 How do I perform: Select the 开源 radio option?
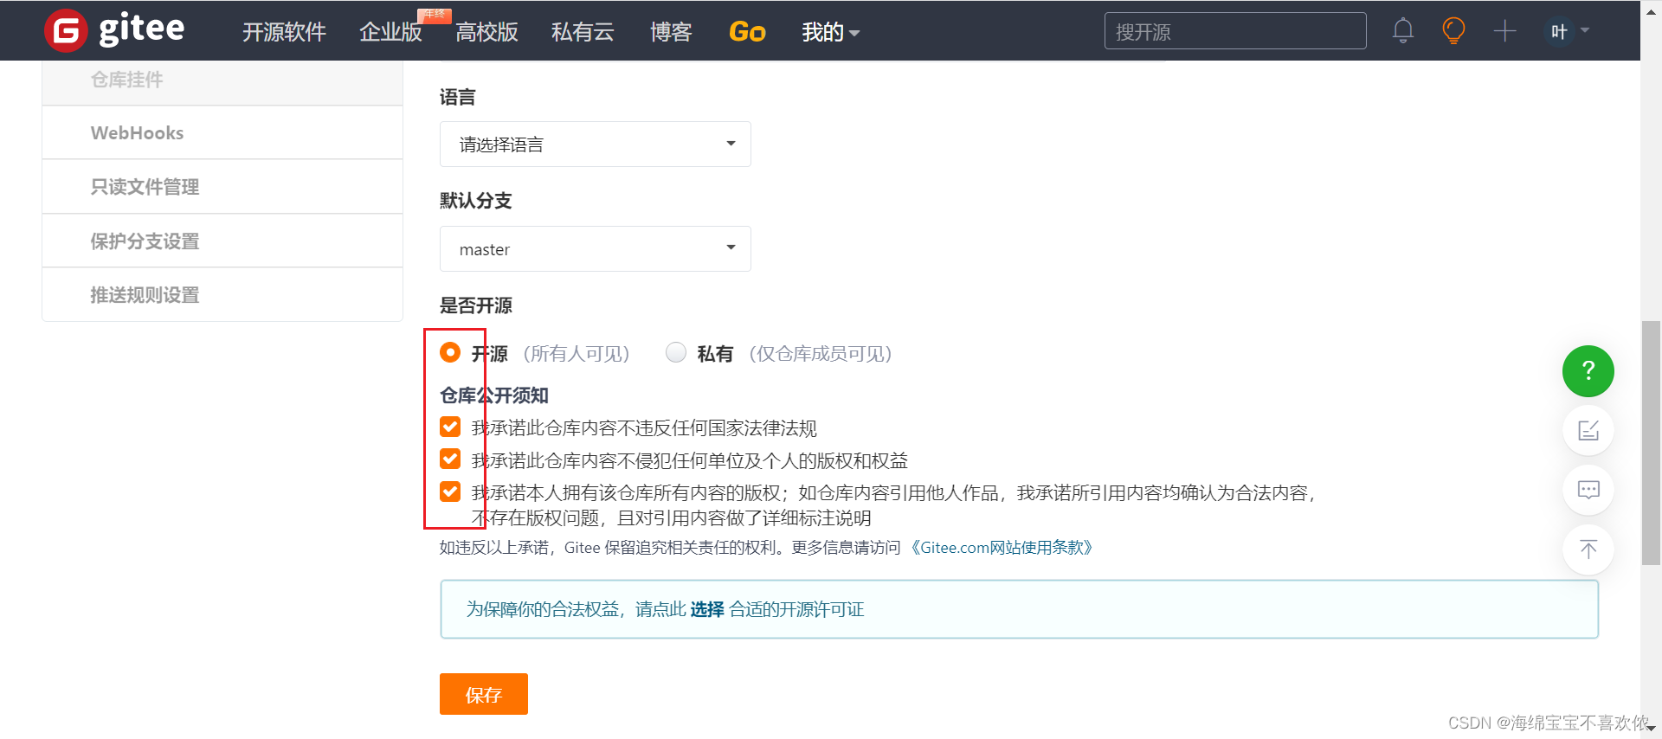[450, 352]
